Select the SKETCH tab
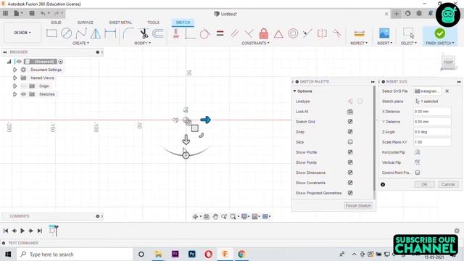This screenshot has width=464, height=261. point(183,22)
